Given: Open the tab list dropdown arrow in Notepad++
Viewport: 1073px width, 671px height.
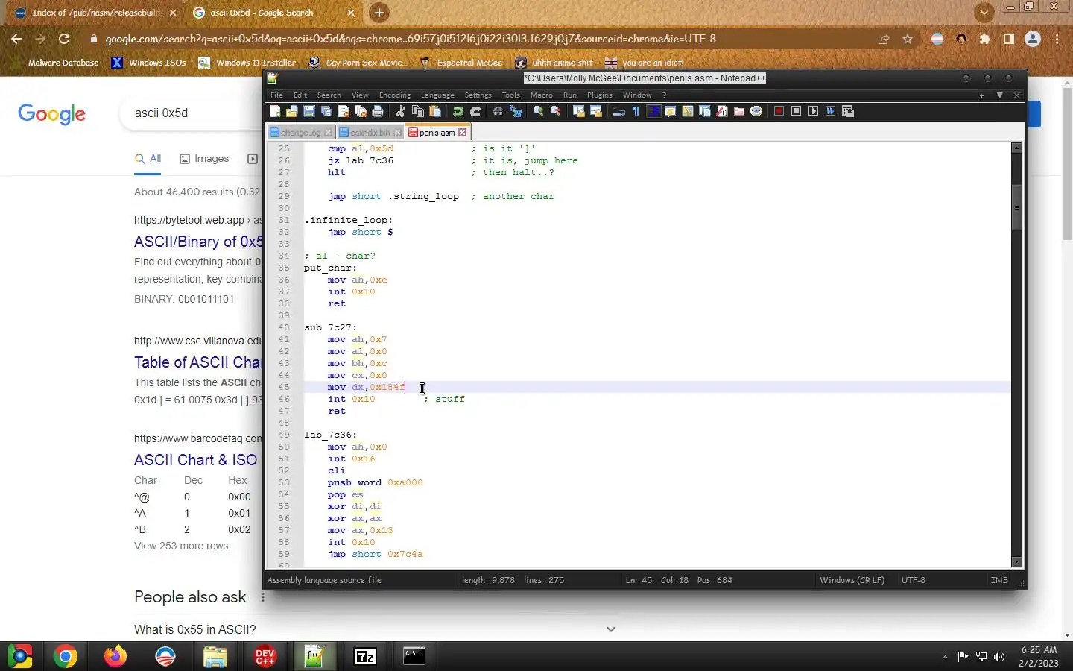Looking at the screenshot, I should (1000, 95).
